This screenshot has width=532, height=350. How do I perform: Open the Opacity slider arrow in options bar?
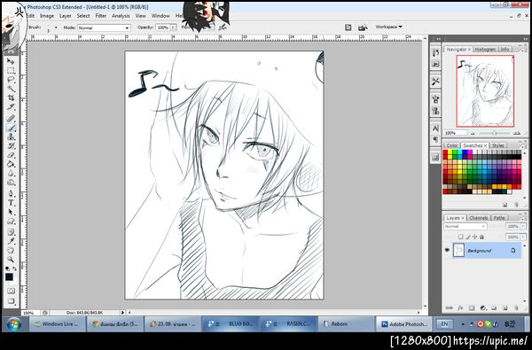(173, 27)
